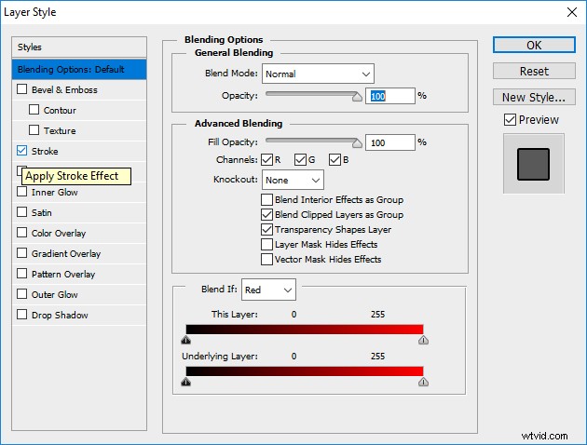587x445 pixels.
Task: Click the This Layer red gradient bar
Action: pos(305,330)
